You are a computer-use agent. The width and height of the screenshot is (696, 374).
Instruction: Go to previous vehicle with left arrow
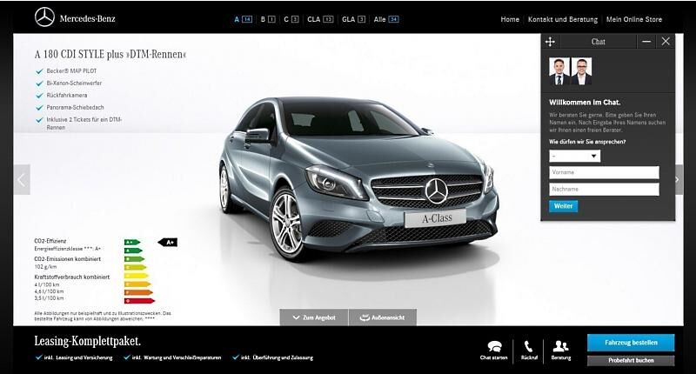tap(21, 180)
